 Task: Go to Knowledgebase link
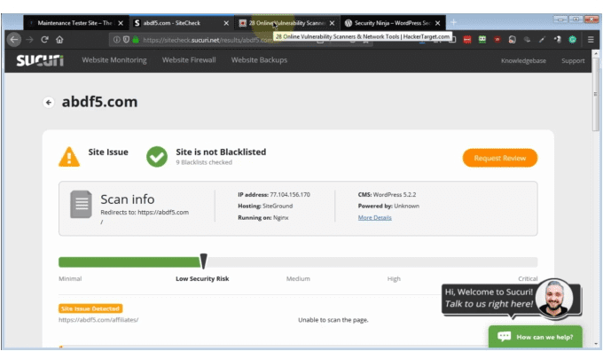point(523,61)
